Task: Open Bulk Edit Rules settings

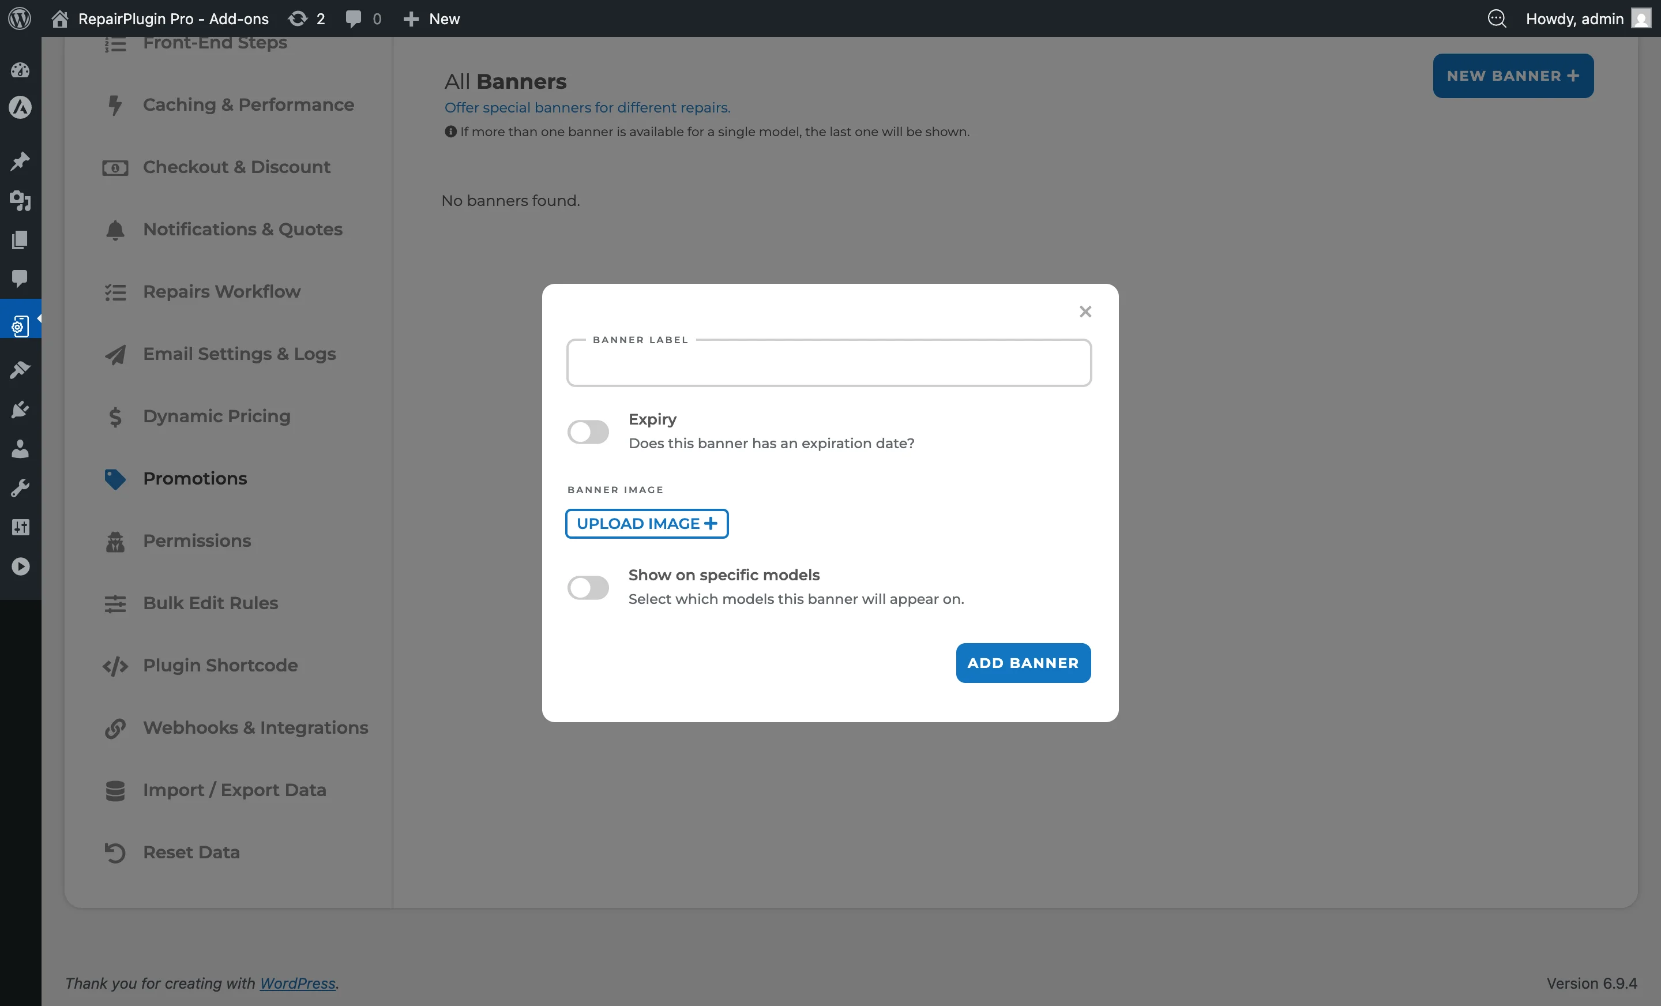Action: click(211, 603)
